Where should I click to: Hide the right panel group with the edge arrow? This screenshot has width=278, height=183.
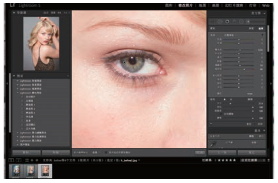point(271,84)
